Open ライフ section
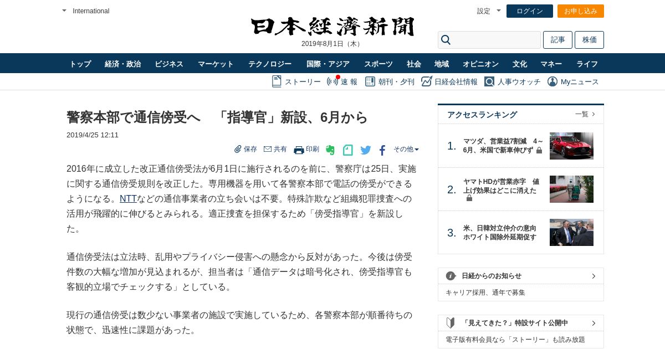 point(587,64)
